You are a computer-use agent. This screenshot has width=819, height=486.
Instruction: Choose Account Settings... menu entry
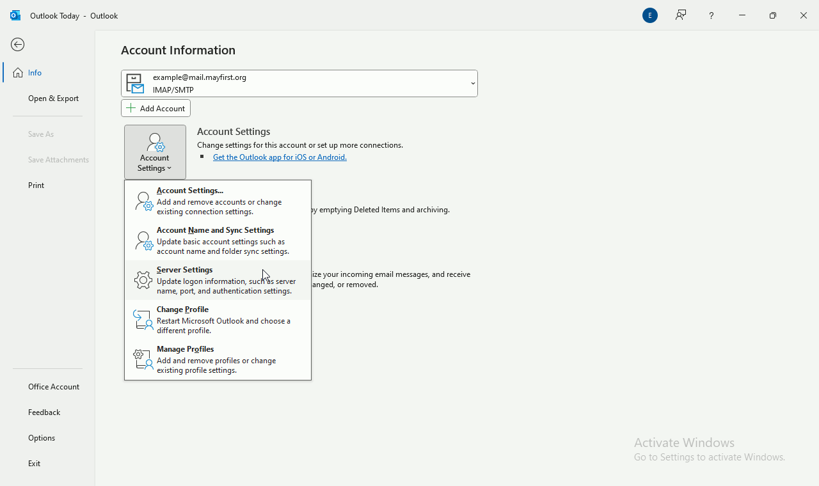tap(218, 201)
